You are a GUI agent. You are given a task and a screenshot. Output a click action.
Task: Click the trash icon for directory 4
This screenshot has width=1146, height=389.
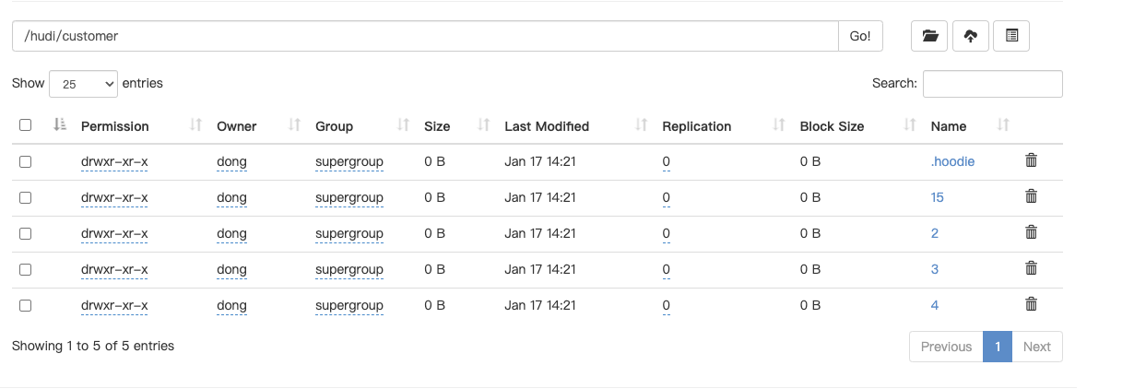click(1031, 304)
